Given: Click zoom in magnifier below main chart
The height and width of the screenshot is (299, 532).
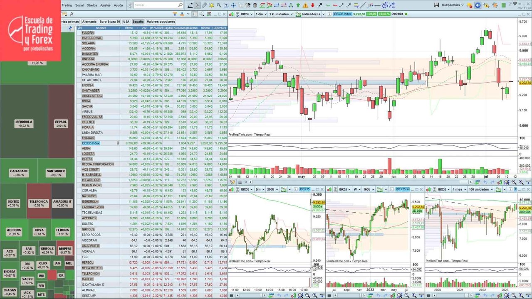Looking at the screenshot, I should pyautogui.click(x=521, y=182).
